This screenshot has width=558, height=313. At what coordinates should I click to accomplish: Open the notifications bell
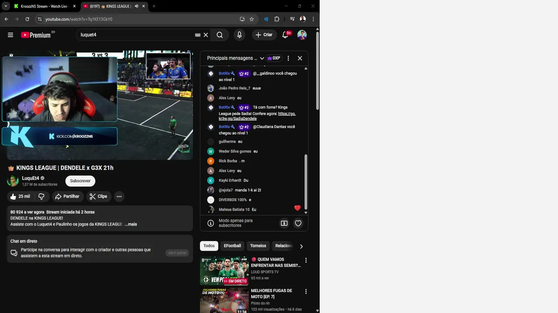point(285,35)
